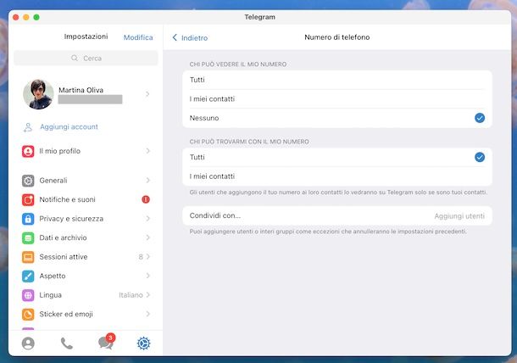Select the Settings gear tab icon
Viewport: 517px width, 363px height.
144,343
